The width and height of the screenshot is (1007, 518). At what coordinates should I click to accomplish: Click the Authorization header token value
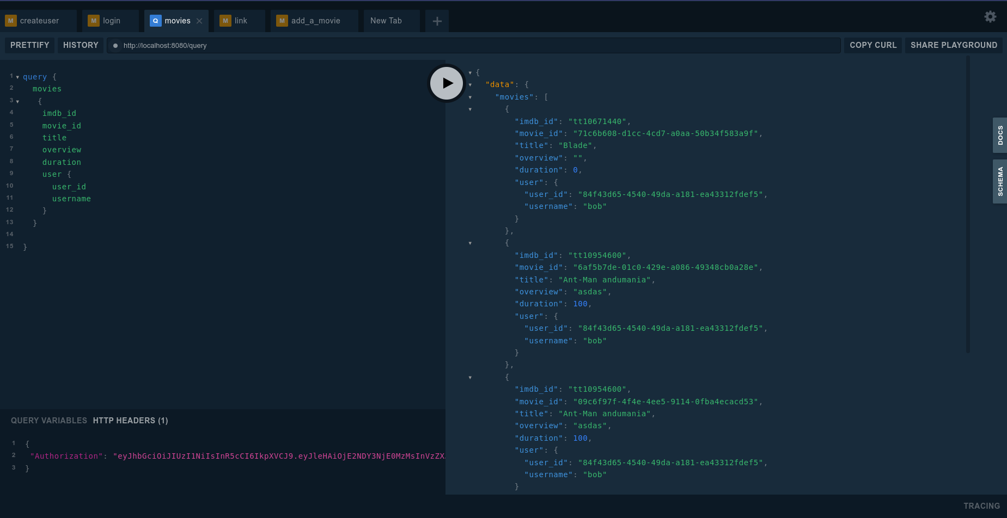click(x=279, y=456)
